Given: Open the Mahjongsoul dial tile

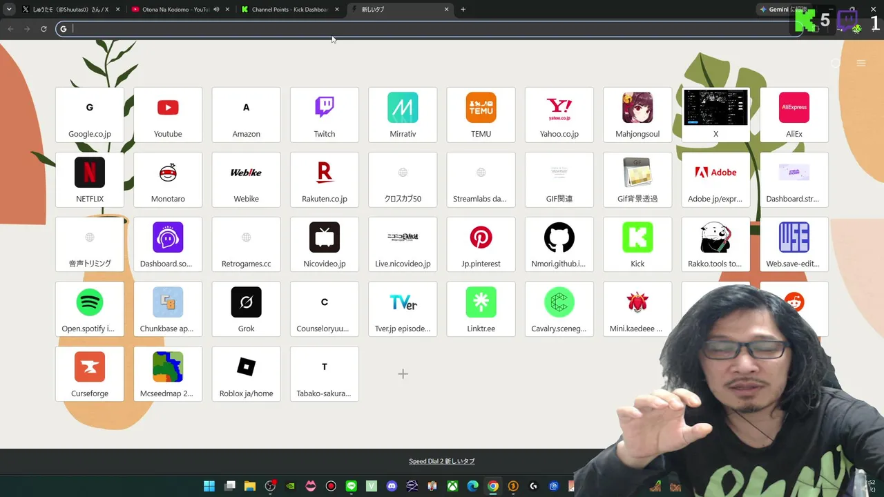Looking at the screenshot, I should coord(637,115).
